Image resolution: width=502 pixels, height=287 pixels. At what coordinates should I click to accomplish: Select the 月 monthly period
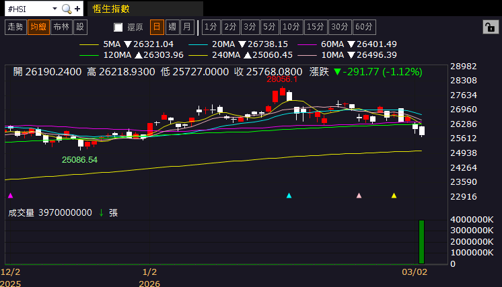tap(187, 27)
